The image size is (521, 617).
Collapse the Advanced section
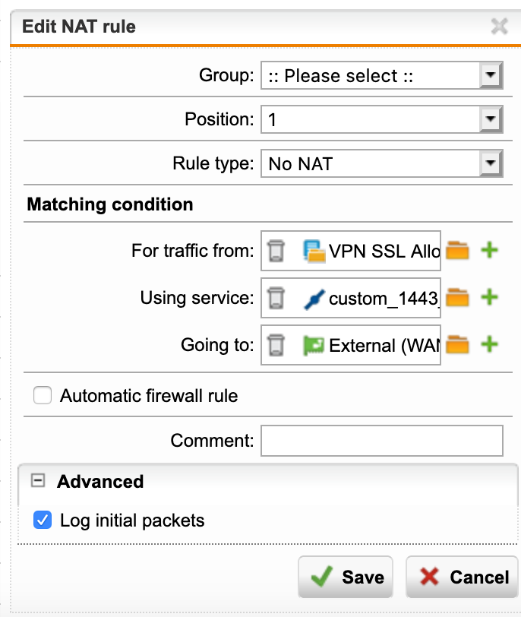click(38, 480)
